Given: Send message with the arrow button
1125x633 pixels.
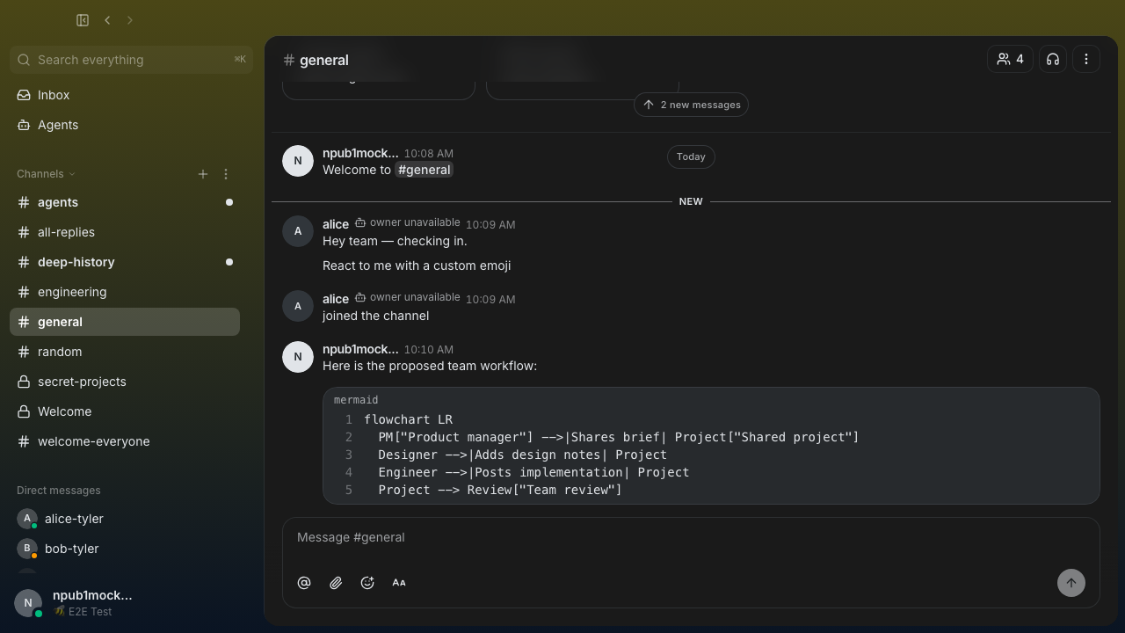Looking at the screenshot, I should [1071, 583].
